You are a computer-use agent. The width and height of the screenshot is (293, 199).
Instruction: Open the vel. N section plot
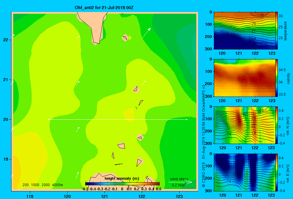click(x=244, y=125)
